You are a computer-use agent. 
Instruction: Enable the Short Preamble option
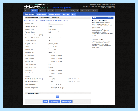tap(50, 58)
